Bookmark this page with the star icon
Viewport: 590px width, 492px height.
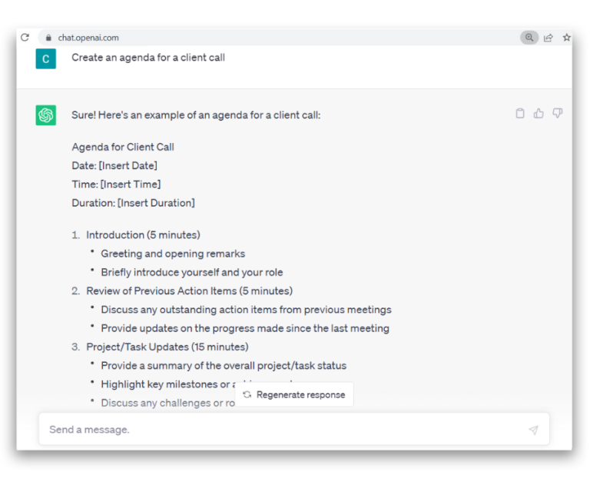[x=567, y=37]
